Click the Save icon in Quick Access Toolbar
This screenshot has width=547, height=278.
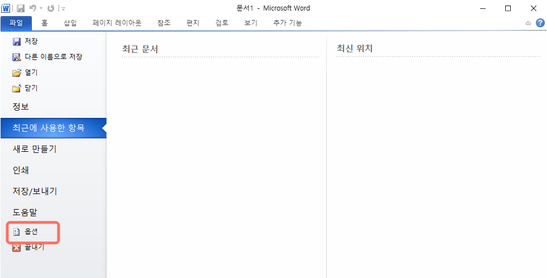point(21,8)
